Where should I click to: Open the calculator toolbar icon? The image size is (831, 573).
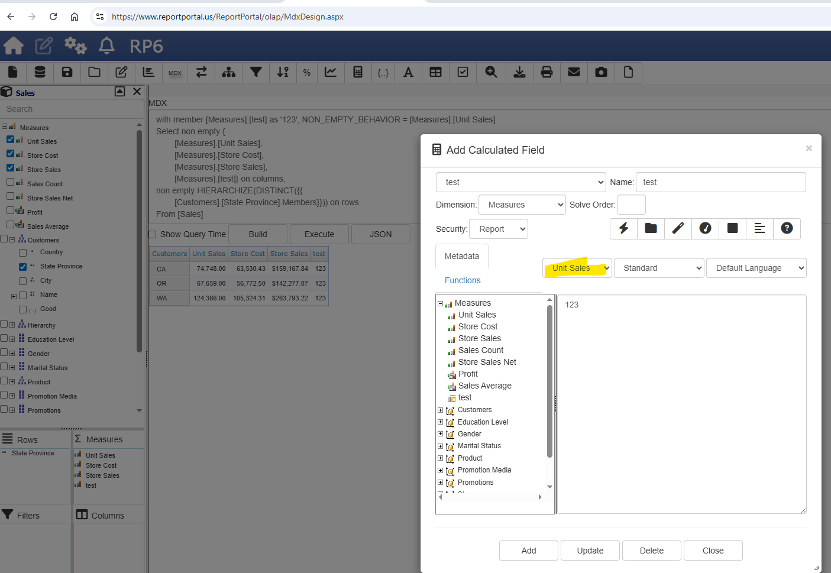pos(358,72)
